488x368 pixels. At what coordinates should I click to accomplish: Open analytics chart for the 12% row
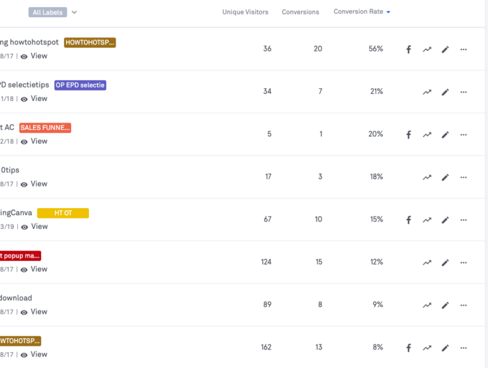pyautogui.click(x=427, y=263)
